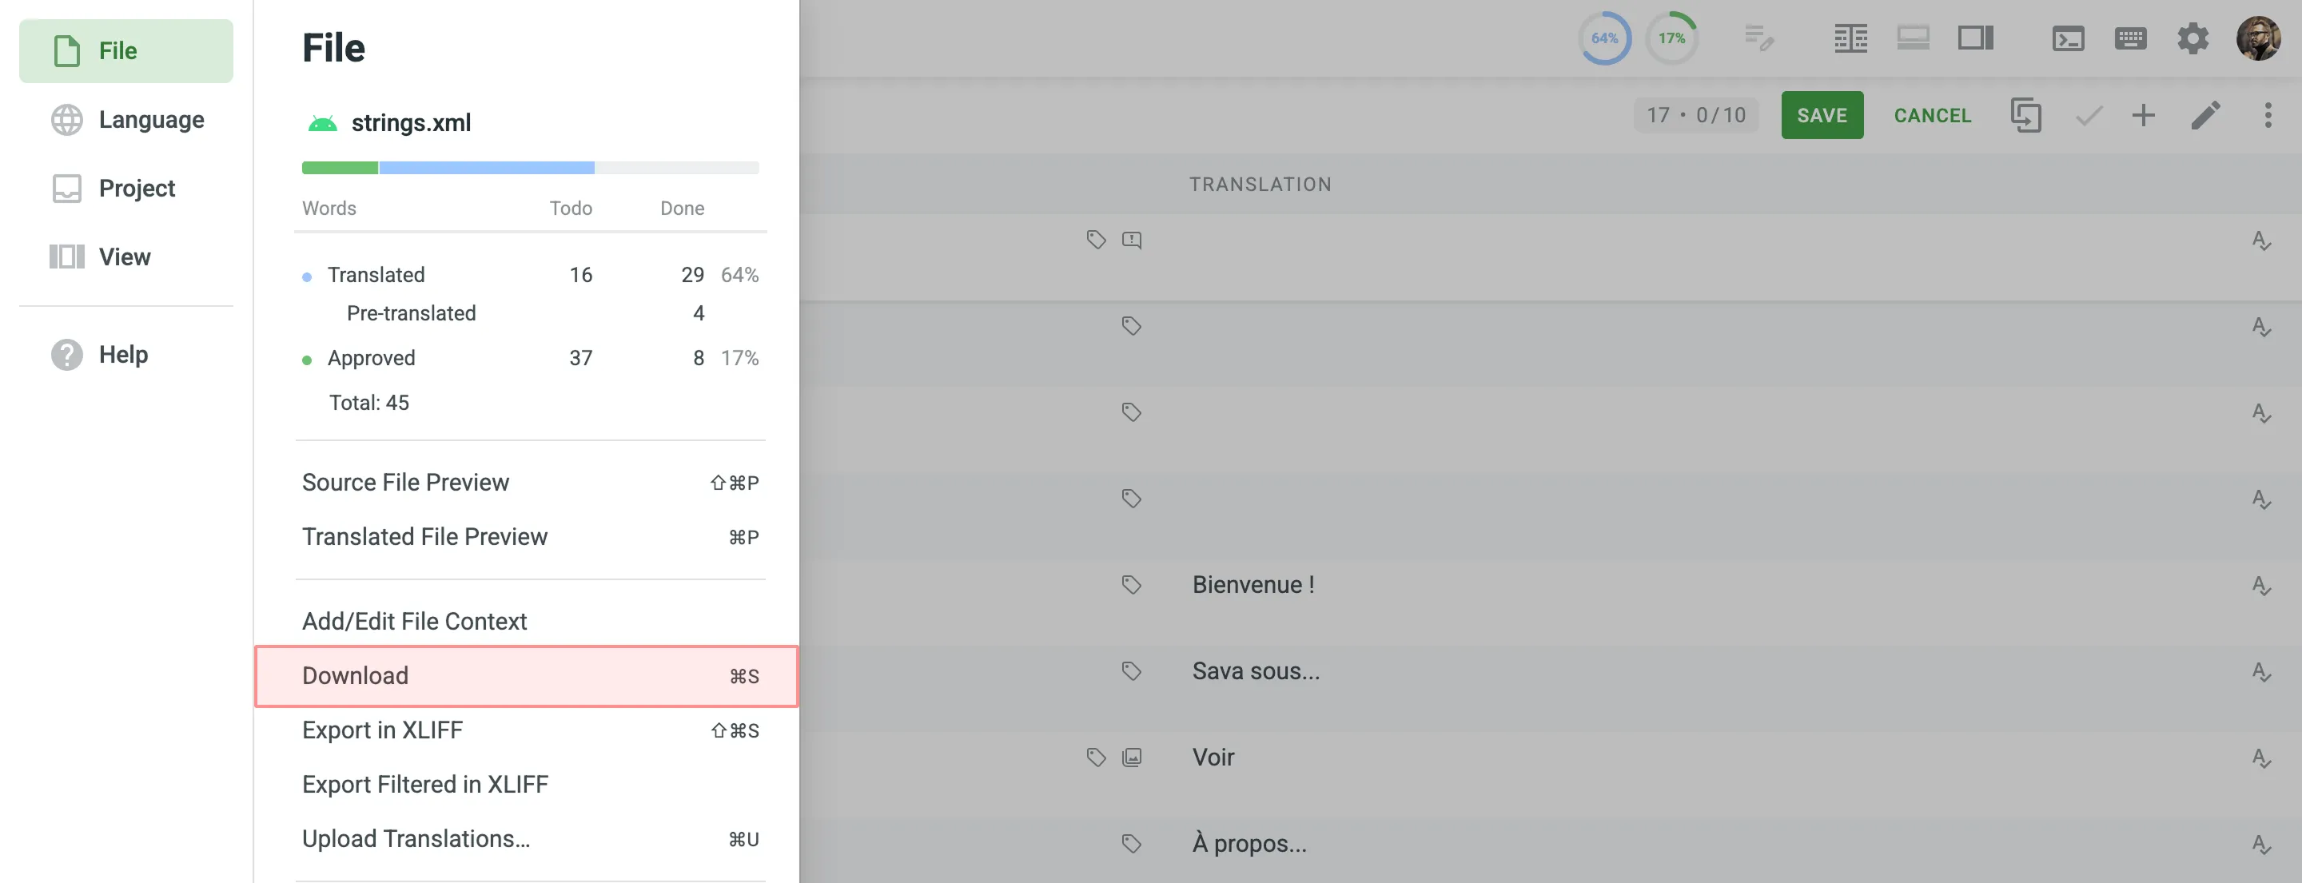Open the three-dot overflow menu
This screenshot has height=883, width=2302.
(x=2267, y=114)
